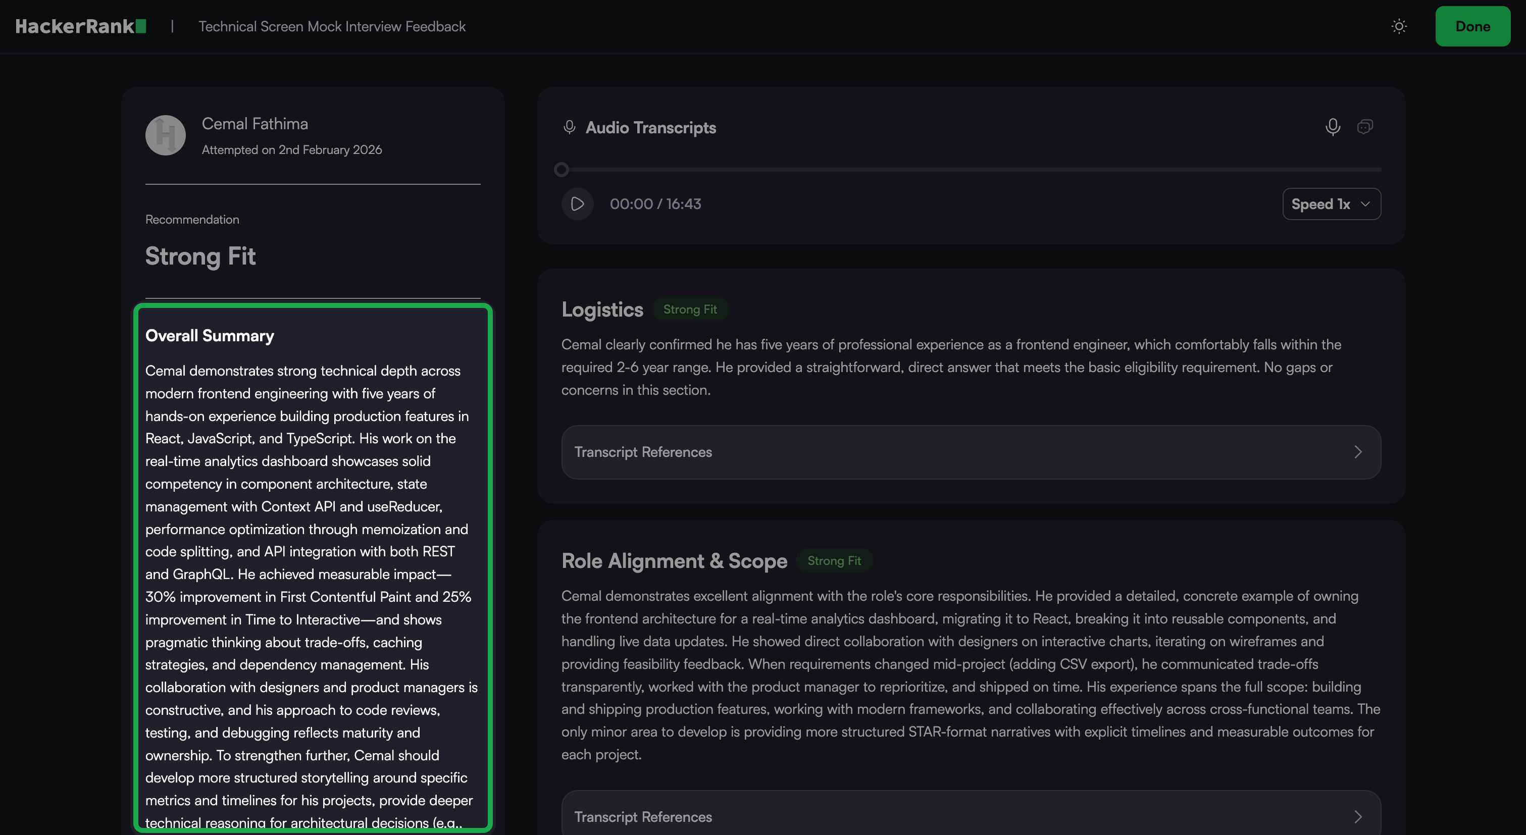Click the Strong Fit recommendation heading
The height and width of the screenshot is (835, 1526).
[200, 256]
